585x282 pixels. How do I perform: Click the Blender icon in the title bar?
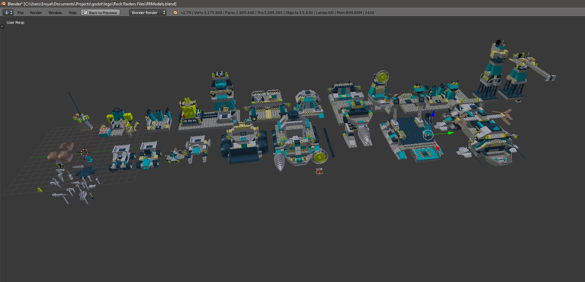[3, 4]
